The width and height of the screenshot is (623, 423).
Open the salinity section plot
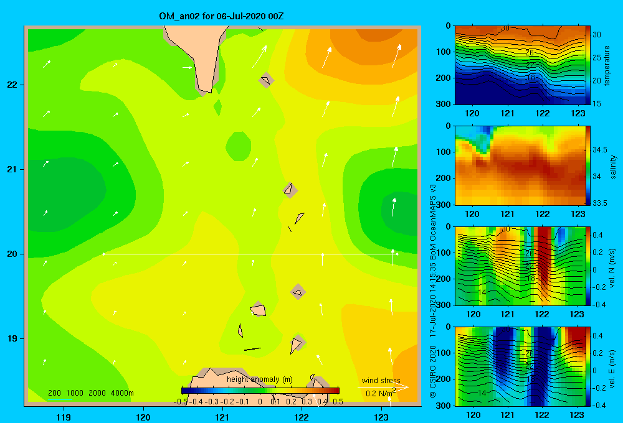[x=520, y=165]
